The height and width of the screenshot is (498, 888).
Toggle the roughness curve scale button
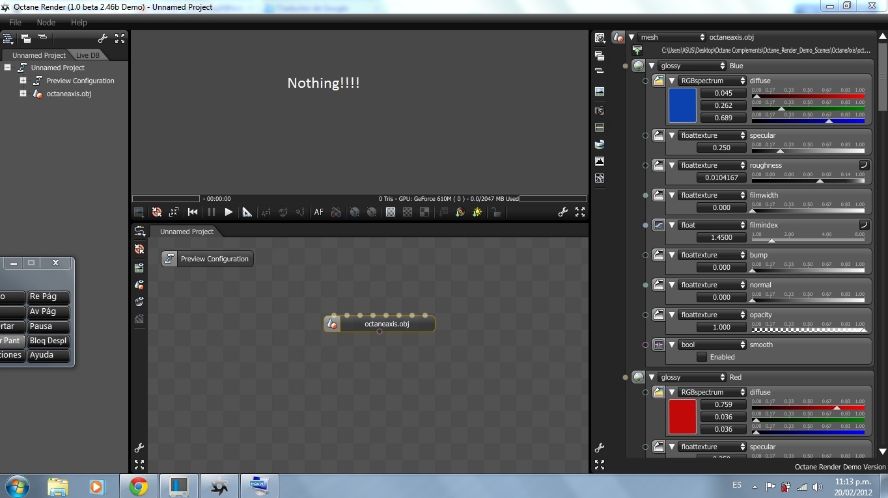pyautogui.click(x=865, y=165)
